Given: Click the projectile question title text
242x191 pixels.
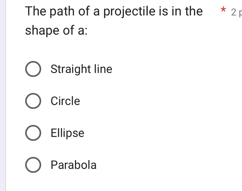Looking at the screenshot, I should click(x=114, y=12).
